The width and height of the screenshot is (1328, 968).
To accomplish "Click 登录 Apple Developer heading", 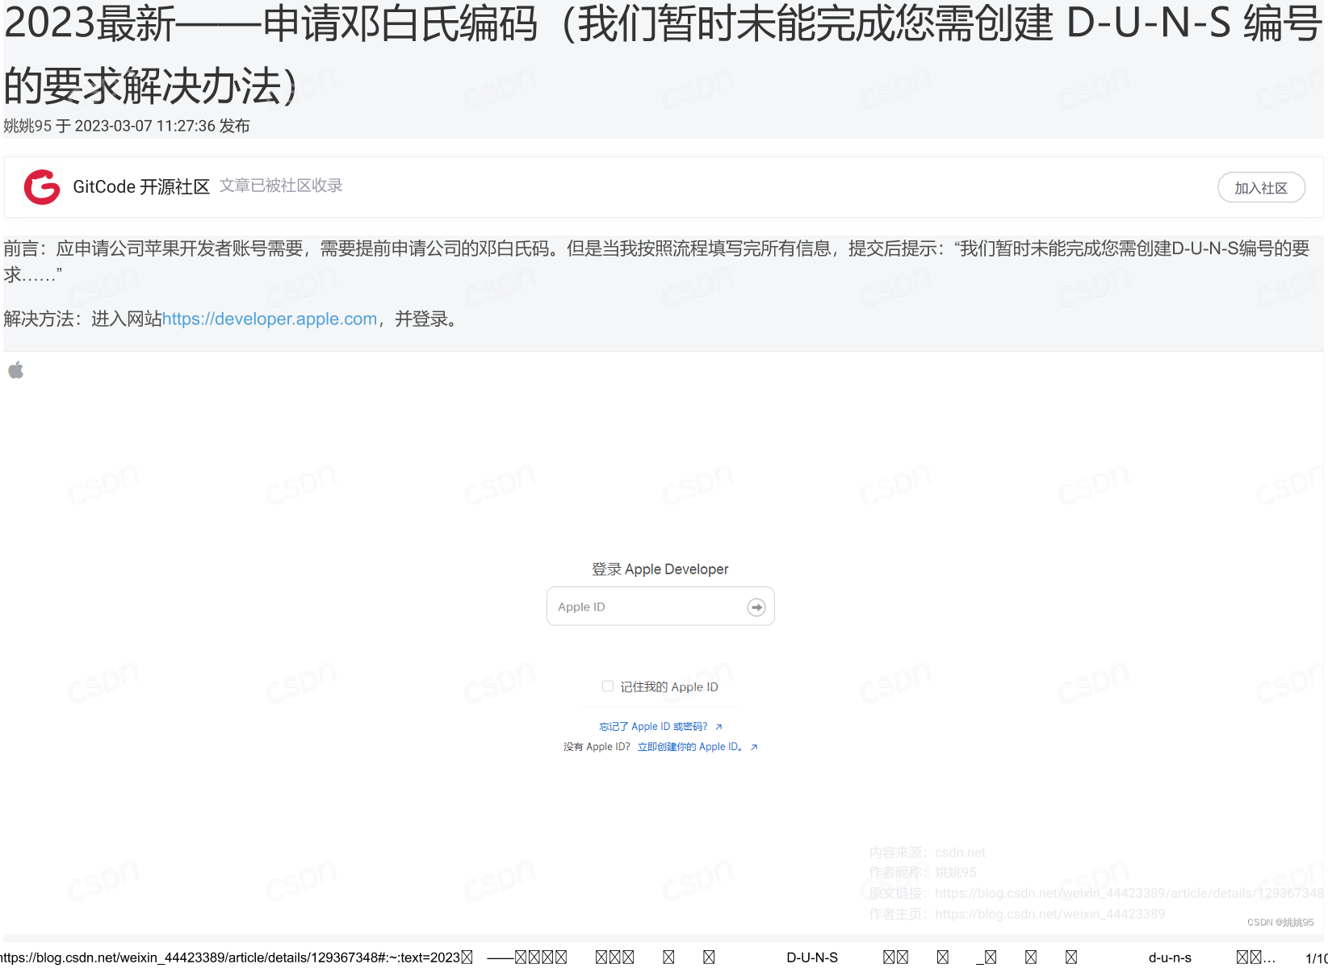I will (x=660, y=570).
